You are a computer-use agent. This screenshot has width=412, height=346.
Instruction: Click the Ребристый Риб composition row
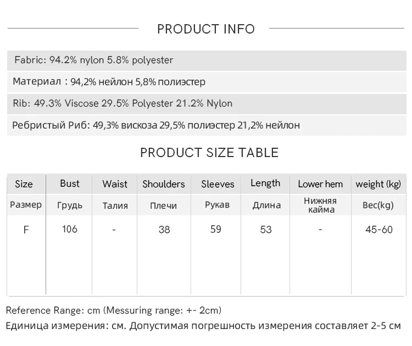click(156, 125)
